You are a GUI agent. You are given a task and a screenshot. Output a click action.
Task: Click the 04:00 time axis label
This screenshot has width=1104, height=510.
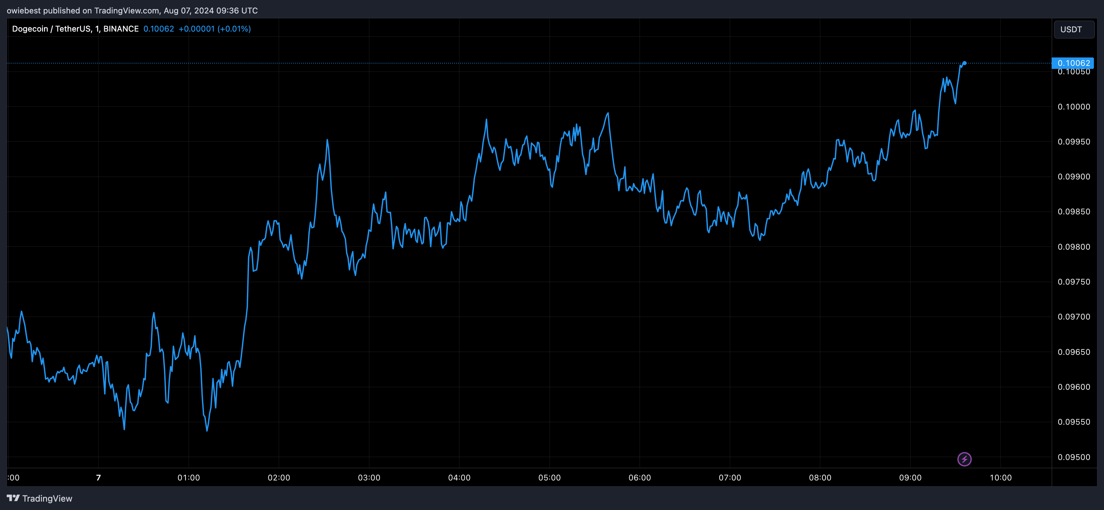[x=459, y=477]
